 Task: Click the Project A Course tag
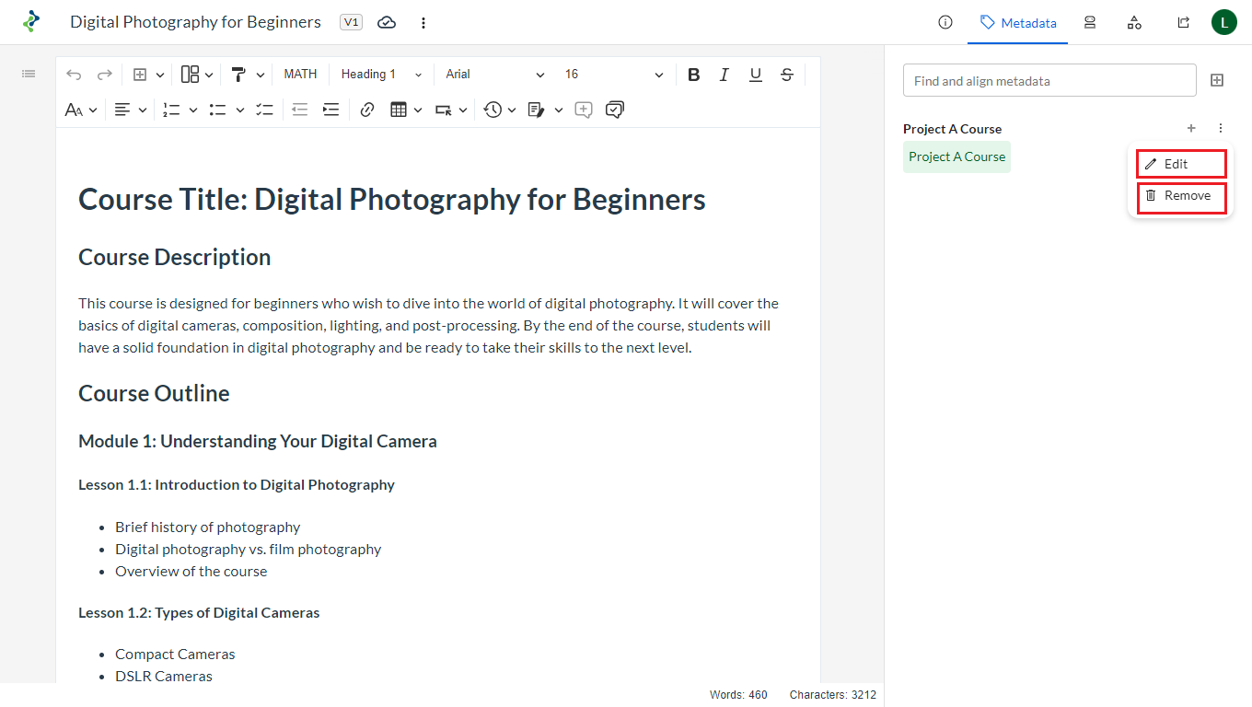click(x=956, y=156)
